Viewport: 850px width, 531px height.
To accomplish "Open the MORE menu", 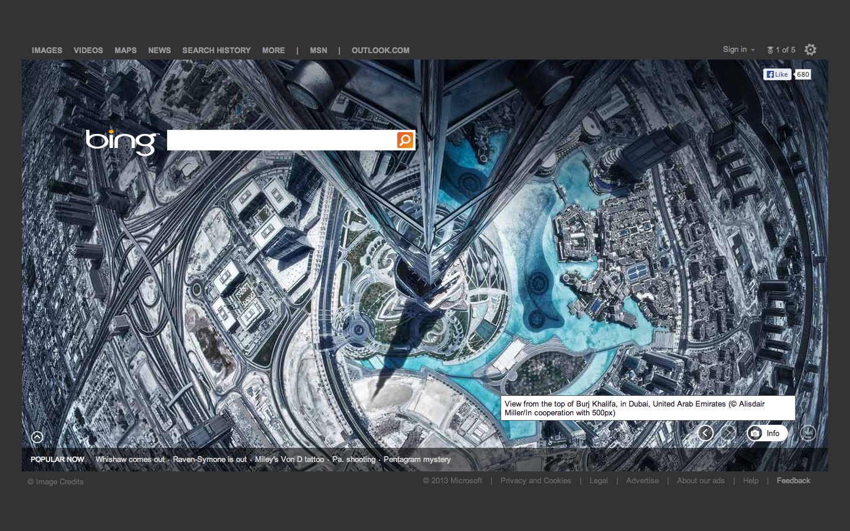I will tap(273, 50).
